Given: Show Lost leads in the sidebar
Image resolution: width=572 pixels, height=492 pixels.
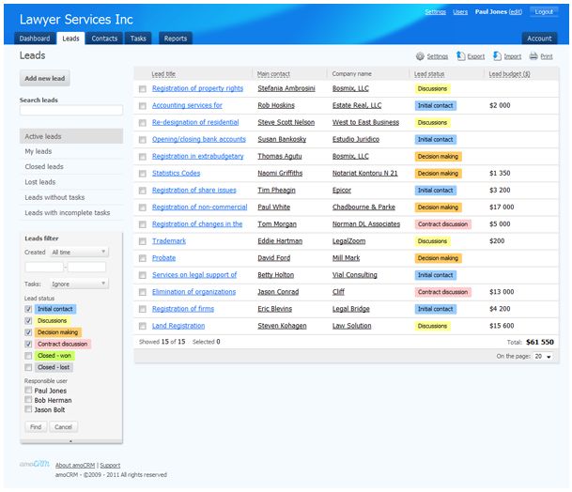Looking at the screenshot, I should 71,182.
